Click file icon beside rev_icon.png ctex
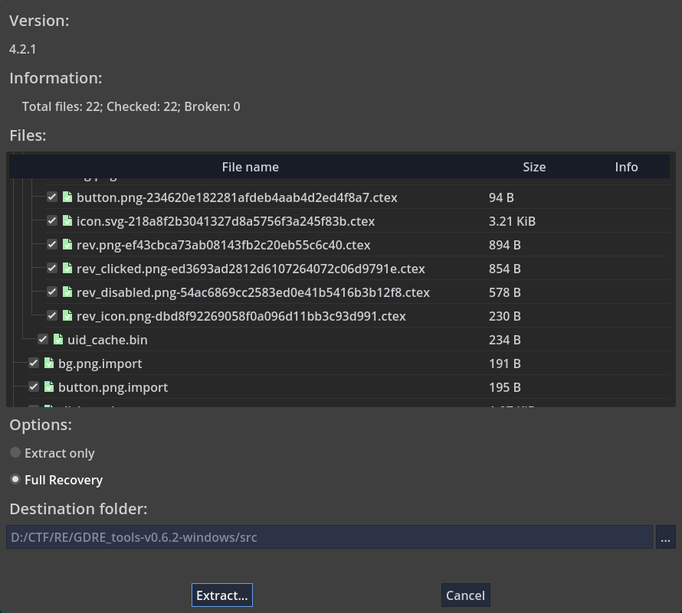 pos(67,316)
